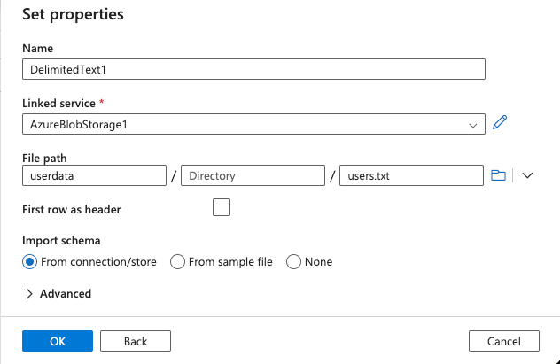Click into the Directory path field

253,175
